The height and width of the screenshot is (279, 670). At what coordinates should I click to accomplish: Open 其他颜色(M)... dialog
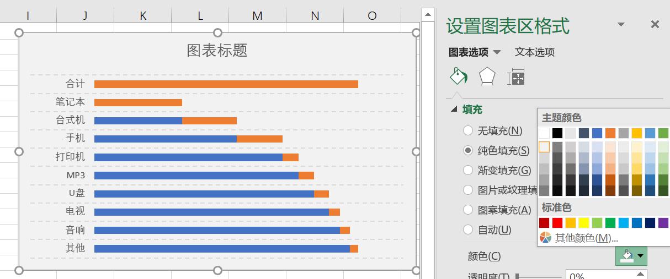point(587,238)
